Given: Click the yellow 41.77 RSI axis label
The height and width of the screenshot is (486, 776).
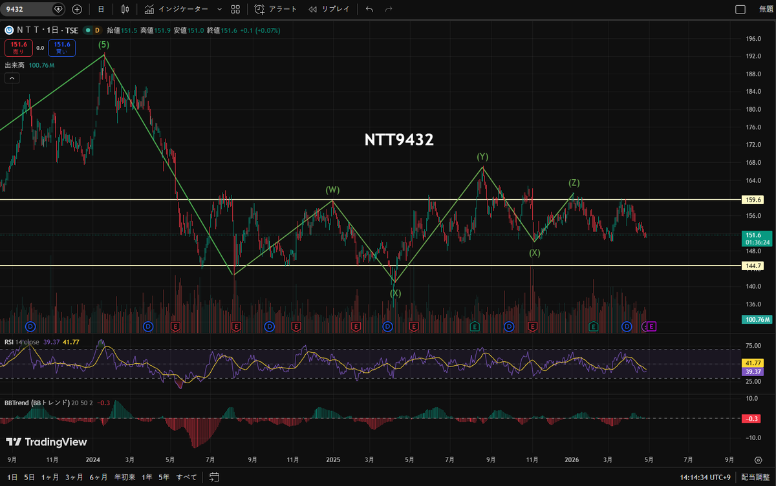Looking at the screenshot, I should (x=754, y=364).
